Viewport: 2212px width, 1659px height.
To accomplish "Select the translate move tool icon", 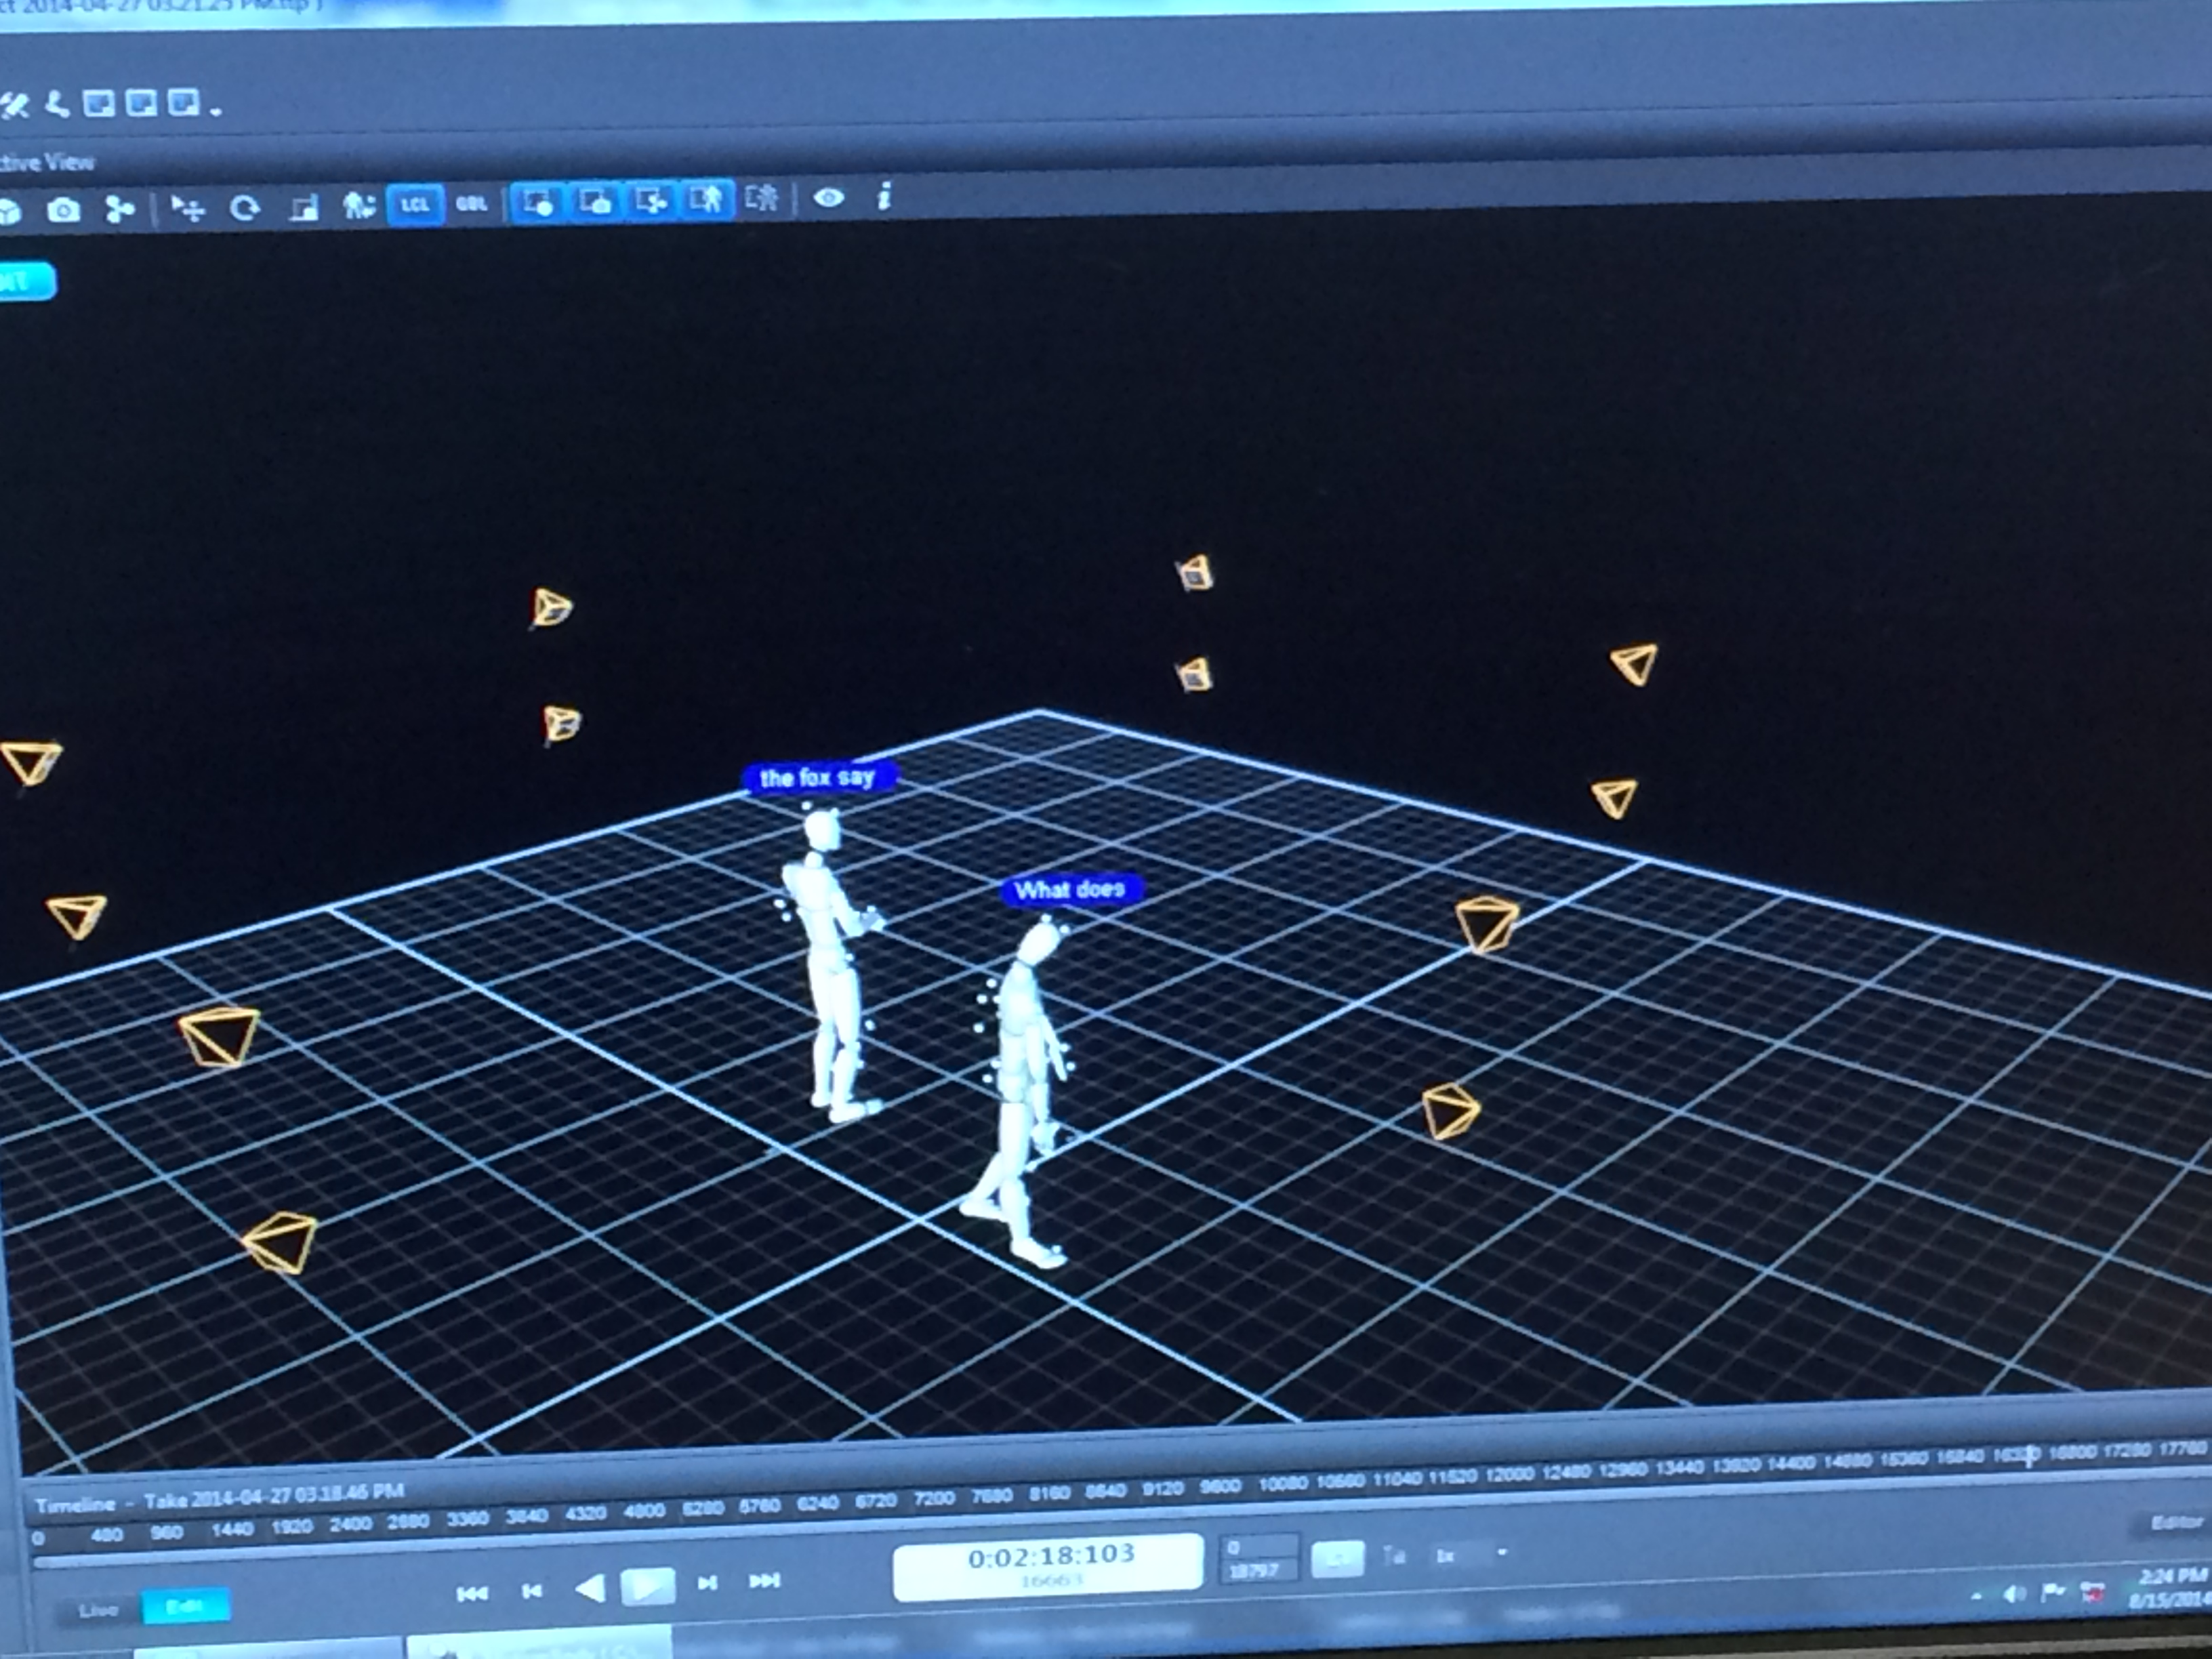I will point(188,208).
